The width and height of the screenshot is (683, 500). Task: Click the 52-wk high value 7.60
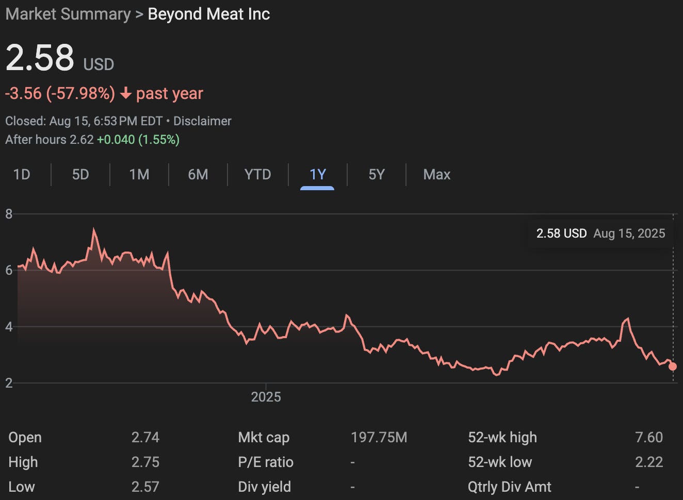tap(649, 438)
